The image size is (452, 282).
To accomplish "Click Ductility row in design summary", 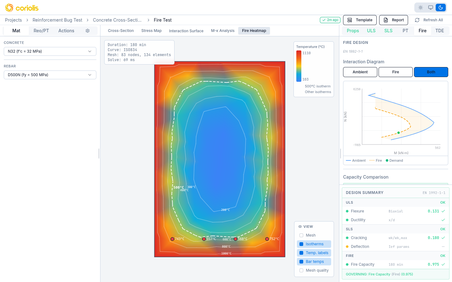I will [x=395, y=220].
